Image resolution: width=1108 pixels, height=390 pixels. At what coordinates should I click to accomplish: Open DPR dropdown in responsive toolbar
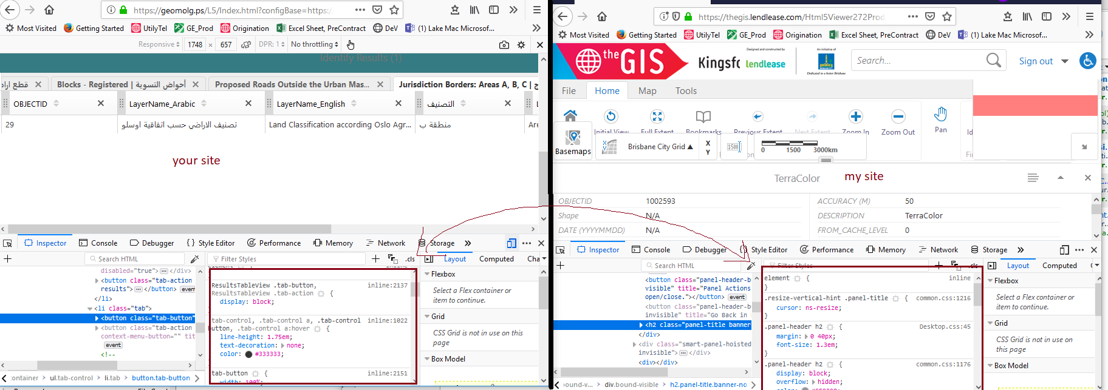(x=272, y=44)
